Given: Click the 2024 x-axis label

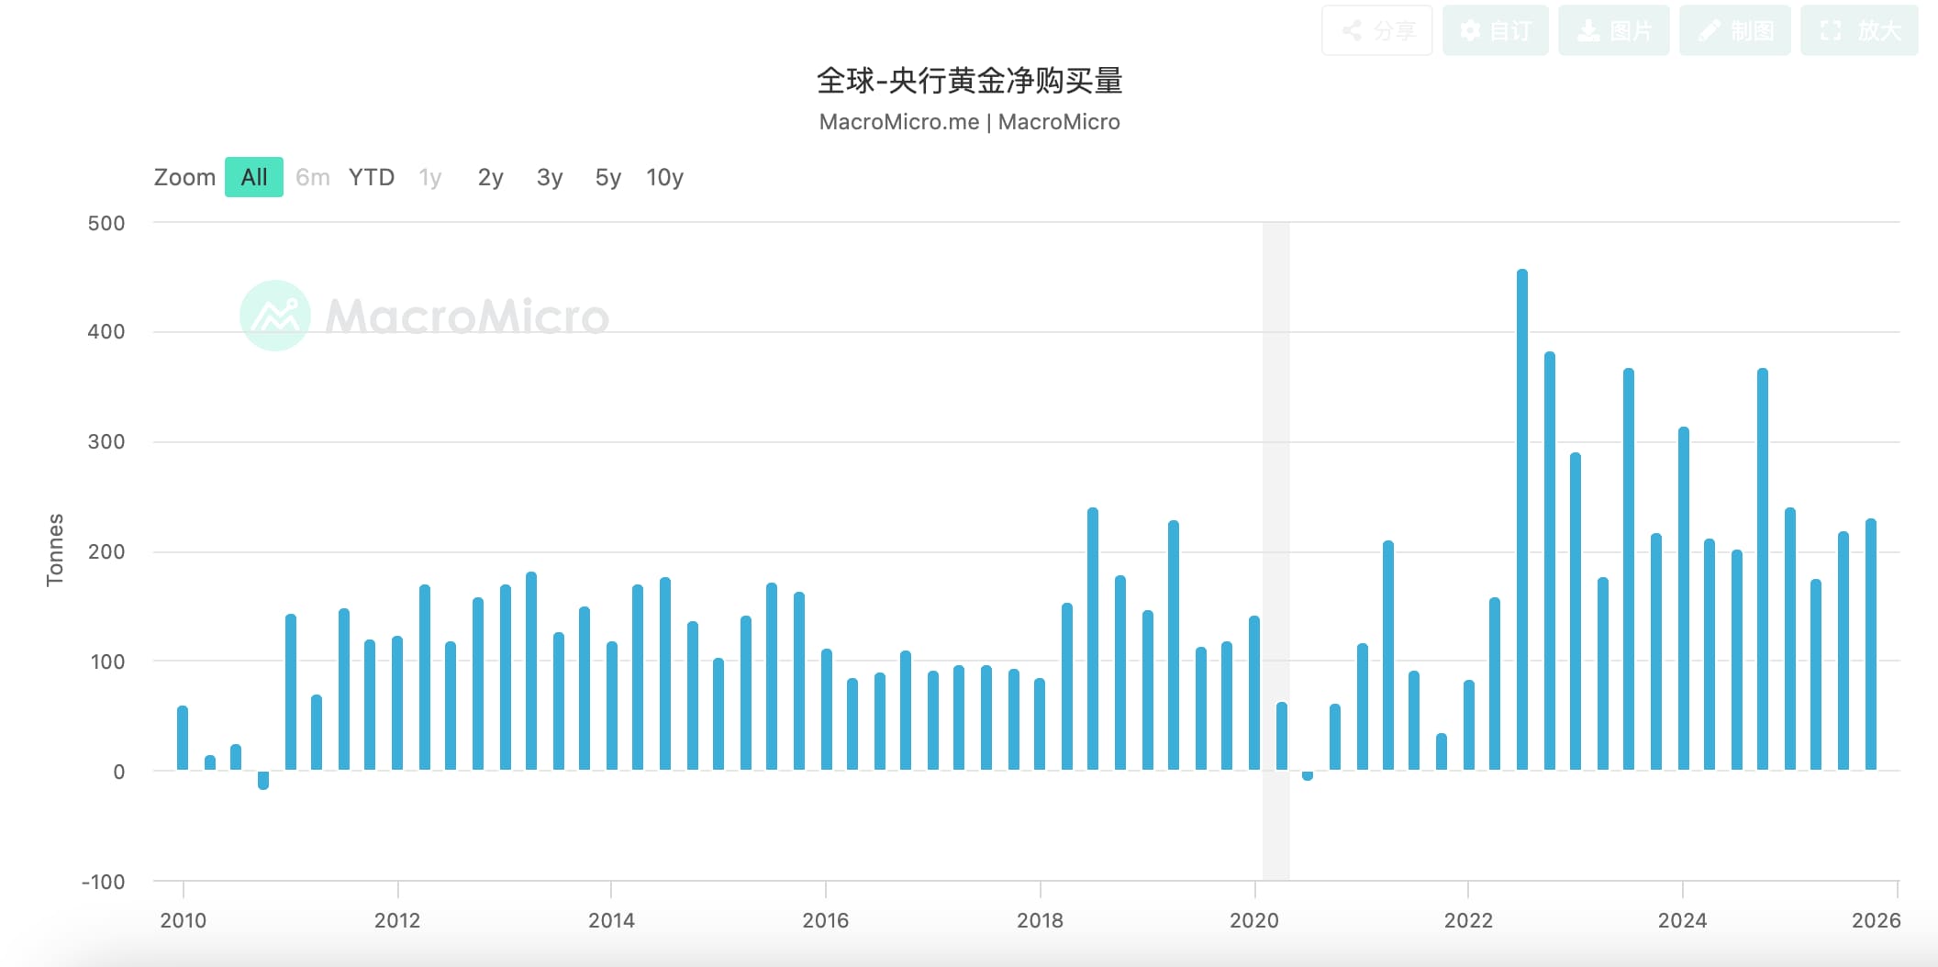Looking at the screenshot, I should 1682,920.
